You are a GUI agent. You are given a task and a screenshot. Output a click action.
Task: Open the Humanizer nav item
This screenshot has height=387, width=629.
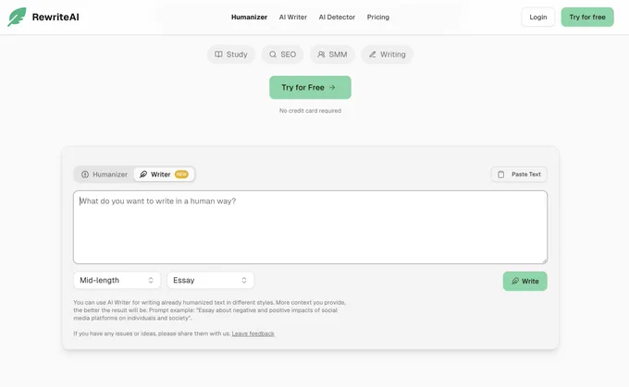point(249,18)
